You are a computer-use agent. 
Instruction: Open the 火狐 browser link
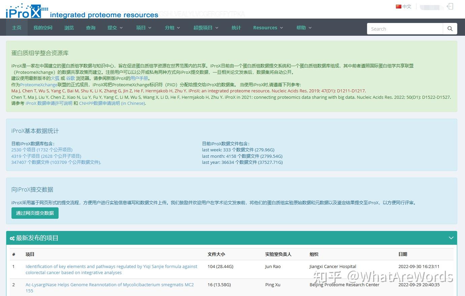(x=55, y=78)
